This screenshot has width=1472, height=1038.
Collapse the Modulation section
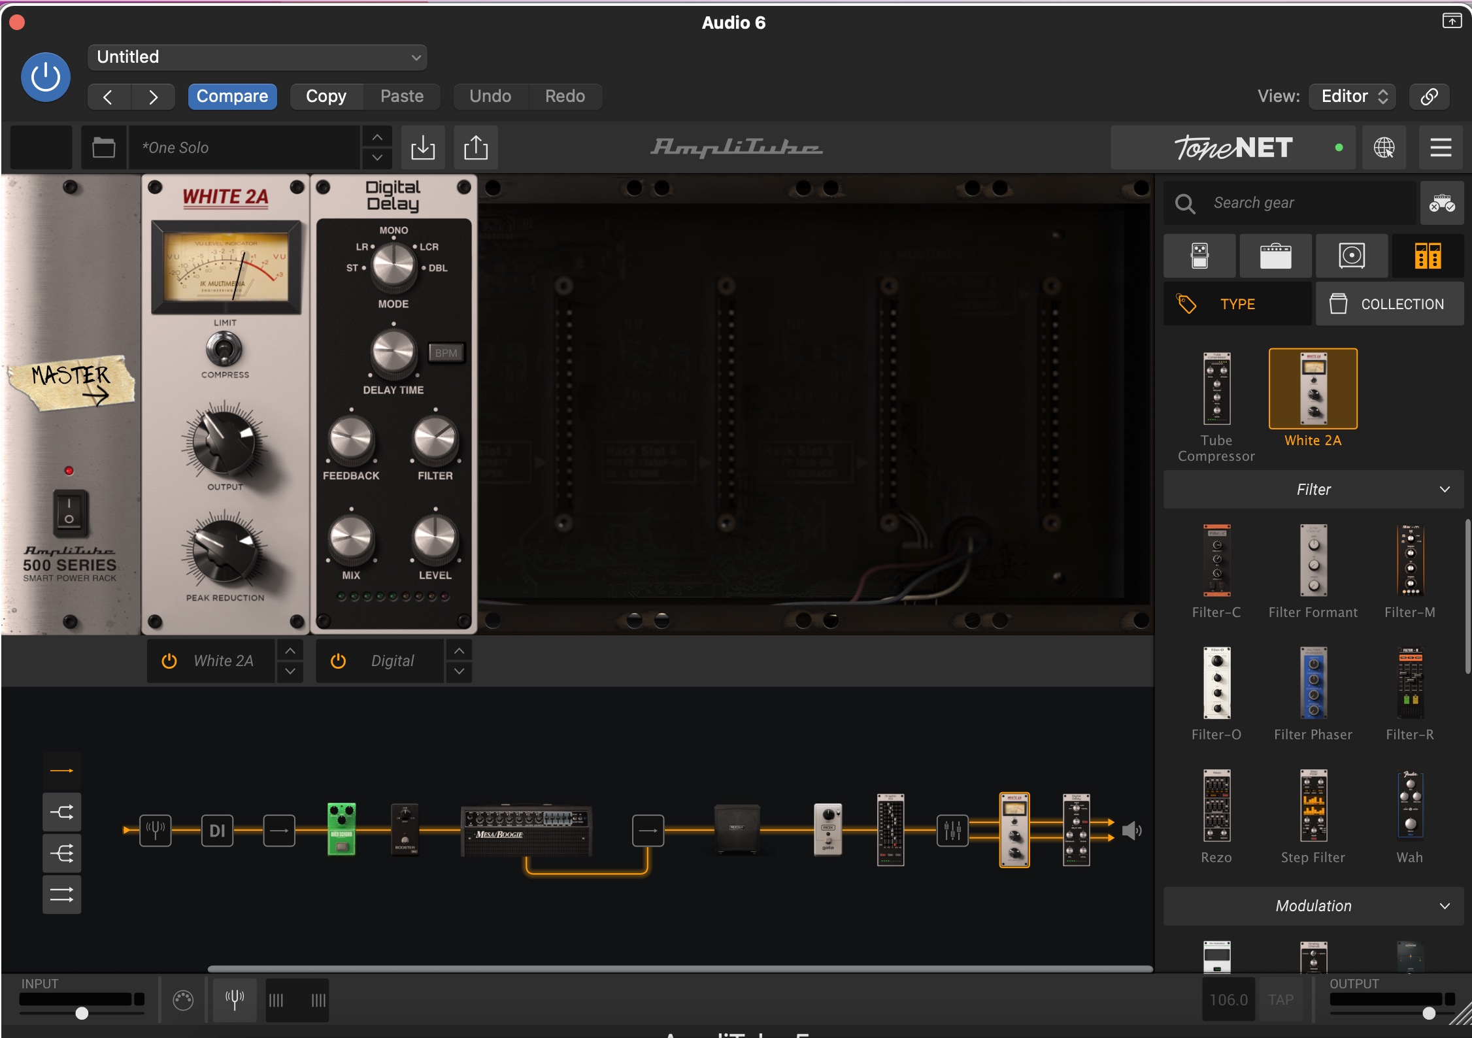click(x=1314, y=906)
